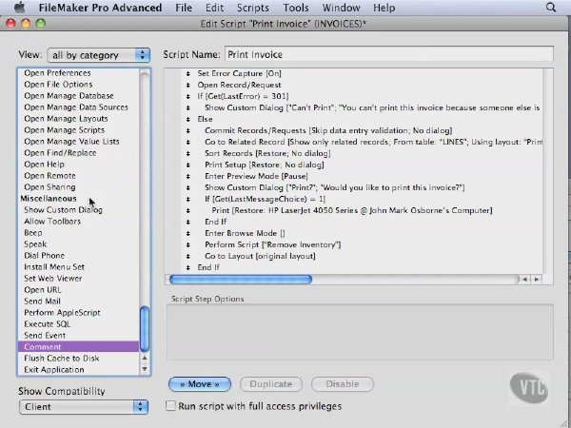Click drag handle of Set Error Capture step
Image resolution: width=571 pixels, height=428 pixels.
(187, 73)
